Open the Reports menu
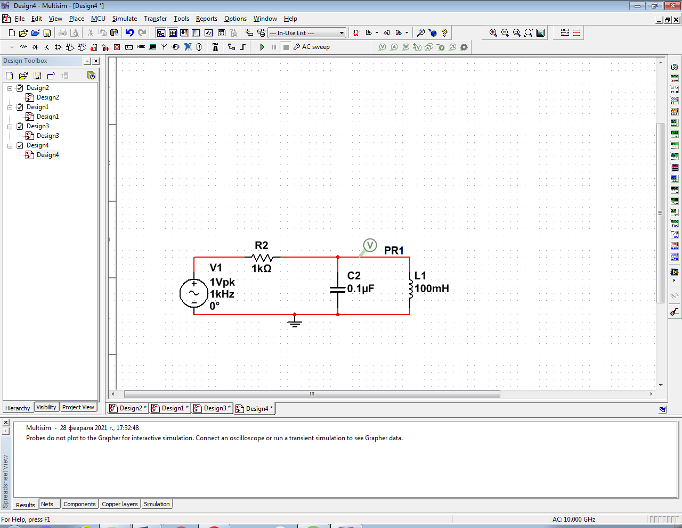 pos(207,19)
